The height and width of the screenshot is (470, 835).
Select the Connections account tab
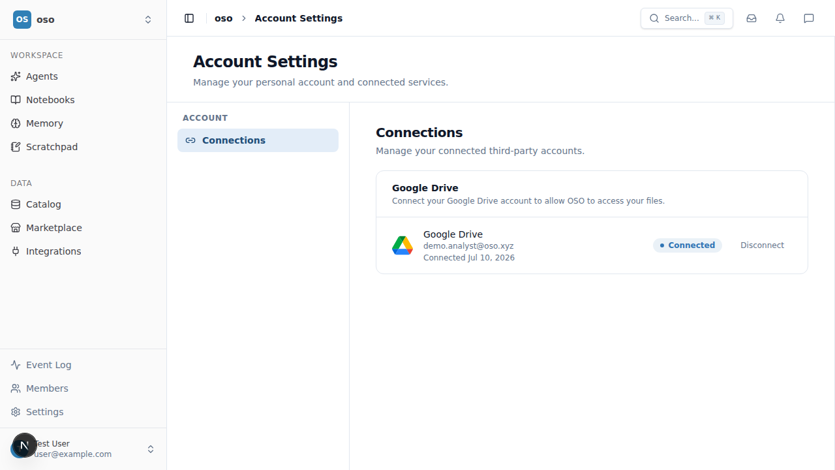pyautogui.click(x=258, y=140)
